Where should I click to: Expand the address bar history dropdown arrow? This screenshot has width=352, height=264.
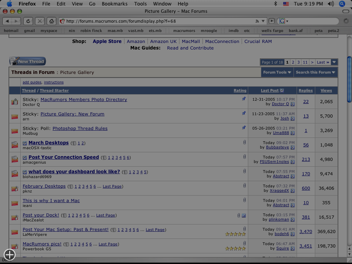(x=263, y=21)
